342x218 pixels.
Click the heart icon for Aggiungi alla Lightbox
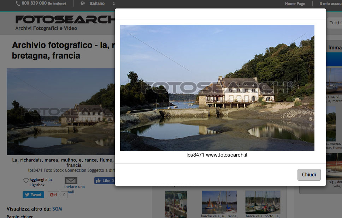(x=26, y=181)
